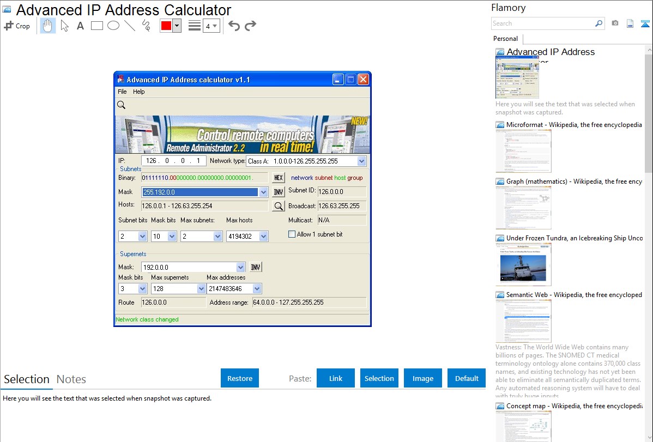Expand the subnet Mask 255.192.0.0 dropdown
Image resolution: width=653 pixels, height=442 pixels.
[263, 192]
